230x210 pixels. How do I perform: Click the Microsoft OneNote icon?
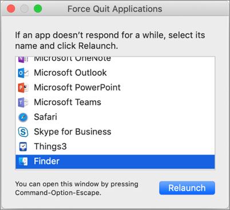tap(23, 60)
